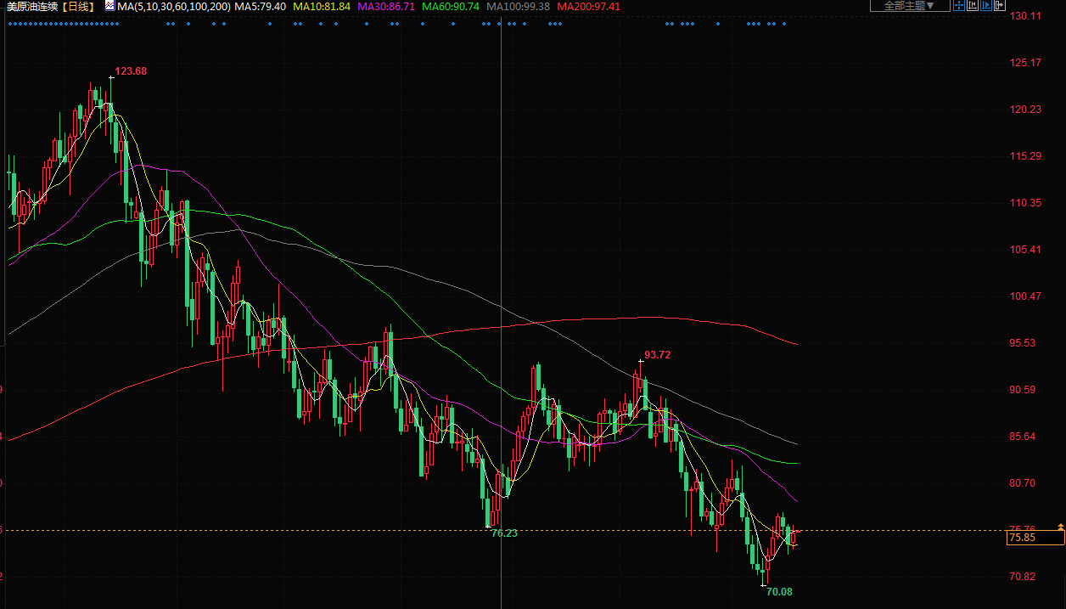Viewport: 1066px width, 609px height.
Task: Click the MA5:79.40 legend label
Action: coord(260,6)
